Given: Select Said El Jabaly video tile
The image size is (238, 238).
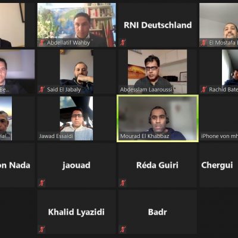Looking at the screenshot, I should 77,71.
